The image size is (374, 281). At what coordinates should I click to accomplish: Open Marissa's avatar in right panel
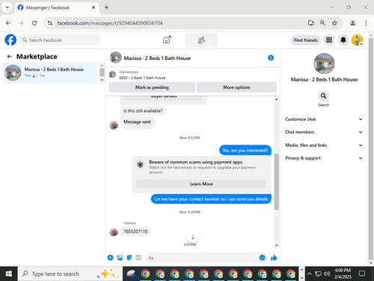pos(324,63)
